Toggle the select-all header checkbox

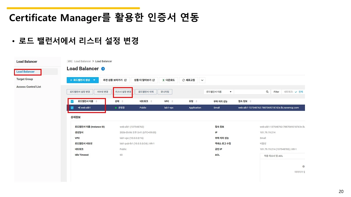72,101
